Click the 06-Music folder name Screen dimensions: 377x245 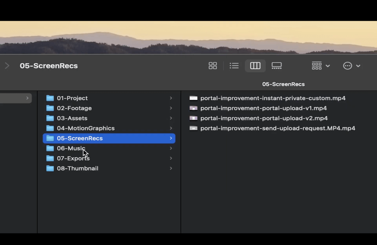point(71,148)
